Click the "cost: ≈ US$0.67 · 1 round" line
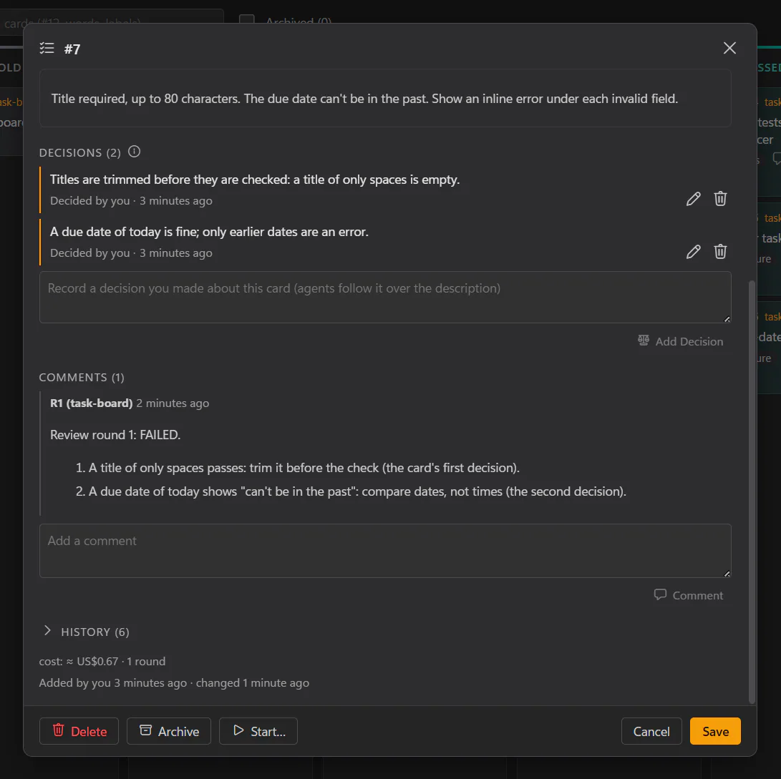 [102, 661]
